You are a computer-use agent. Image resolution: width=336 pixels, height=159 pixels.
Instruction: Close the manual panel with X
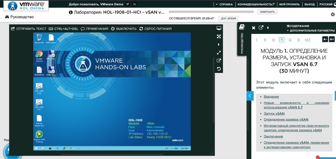point(254,28)
